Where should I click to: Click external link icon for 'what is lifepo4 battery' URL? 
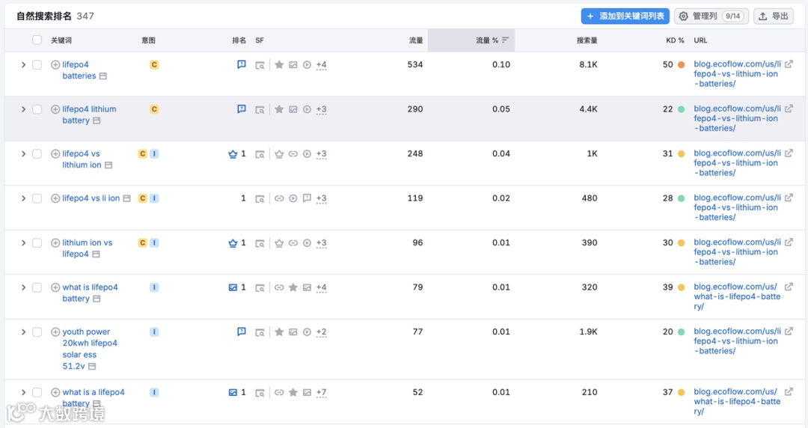[789, 287]
